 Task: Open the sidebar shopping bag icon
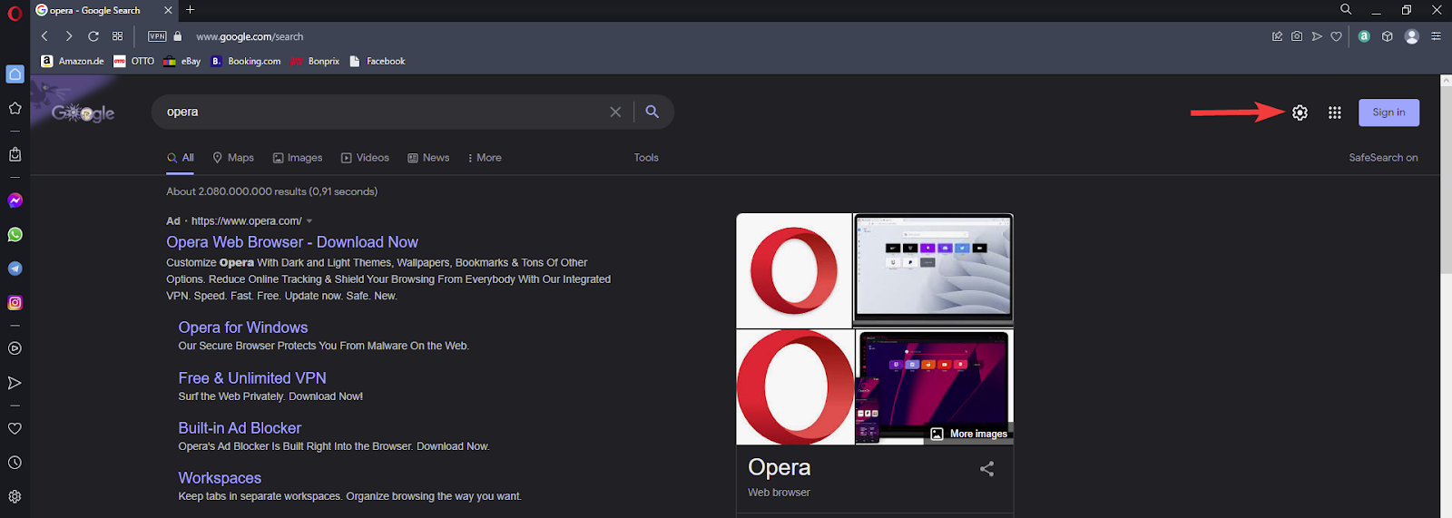click(15, 154)
